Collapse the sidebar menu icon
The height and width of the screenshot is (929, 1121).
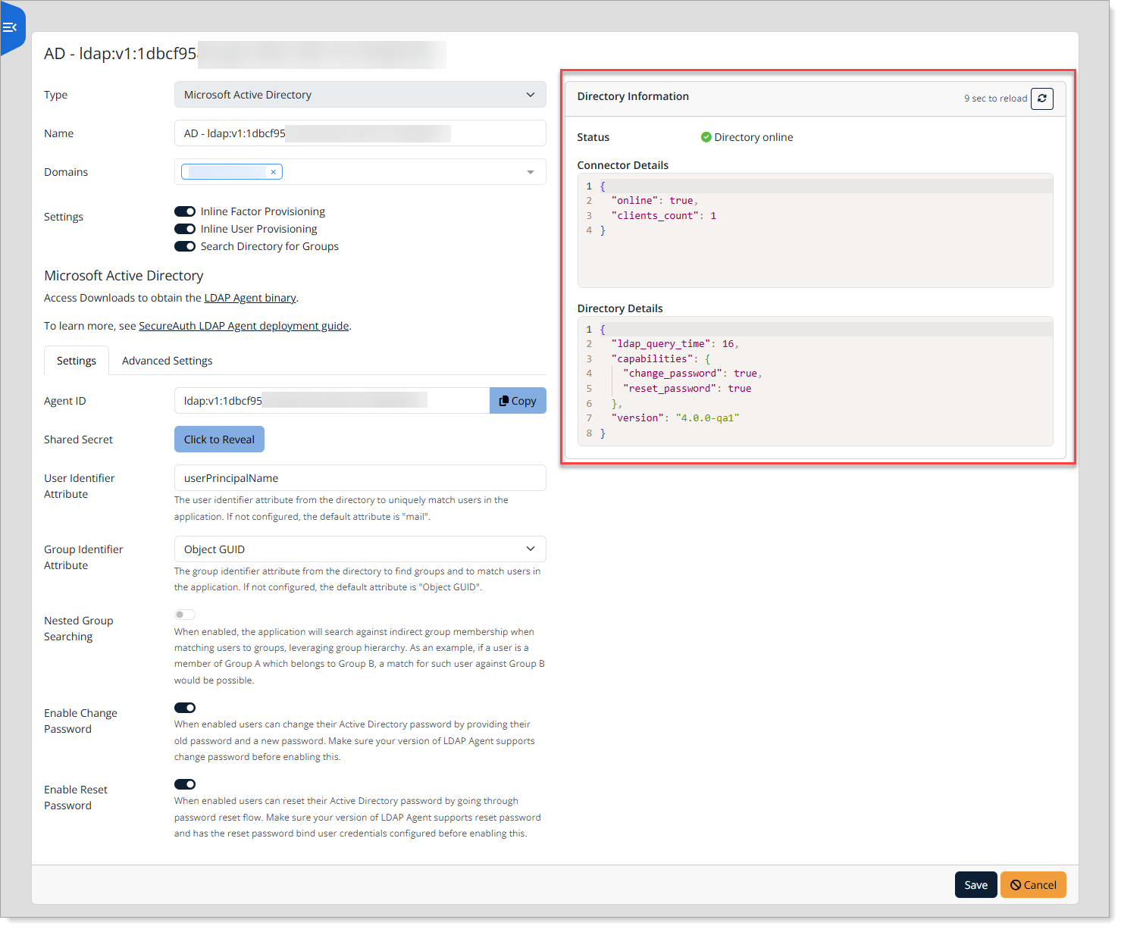[x=10, y=28]
